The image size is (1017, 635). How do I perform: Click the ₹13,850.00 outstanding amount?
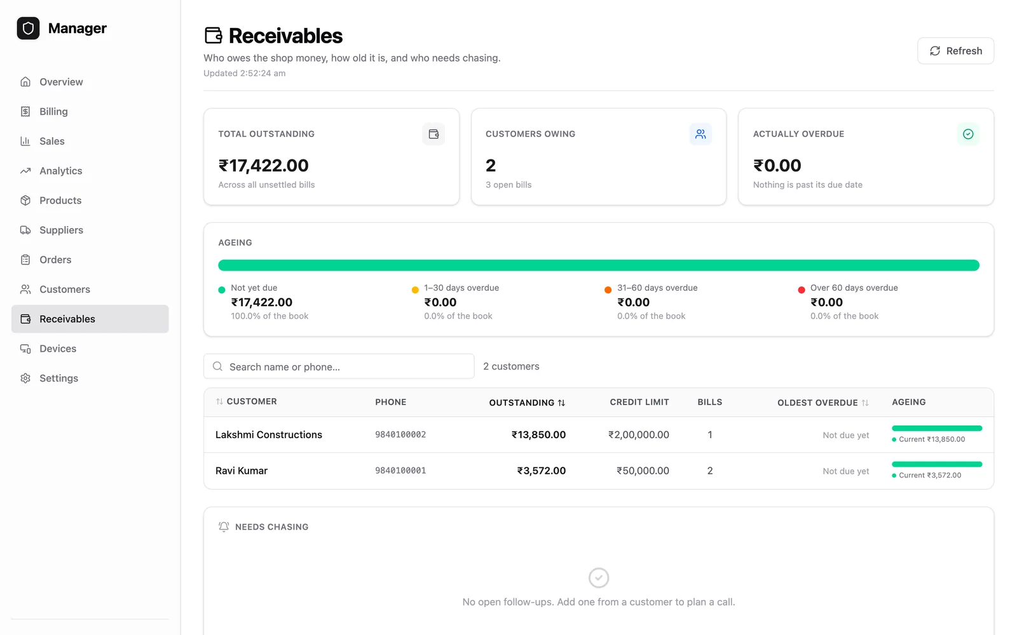538,435
